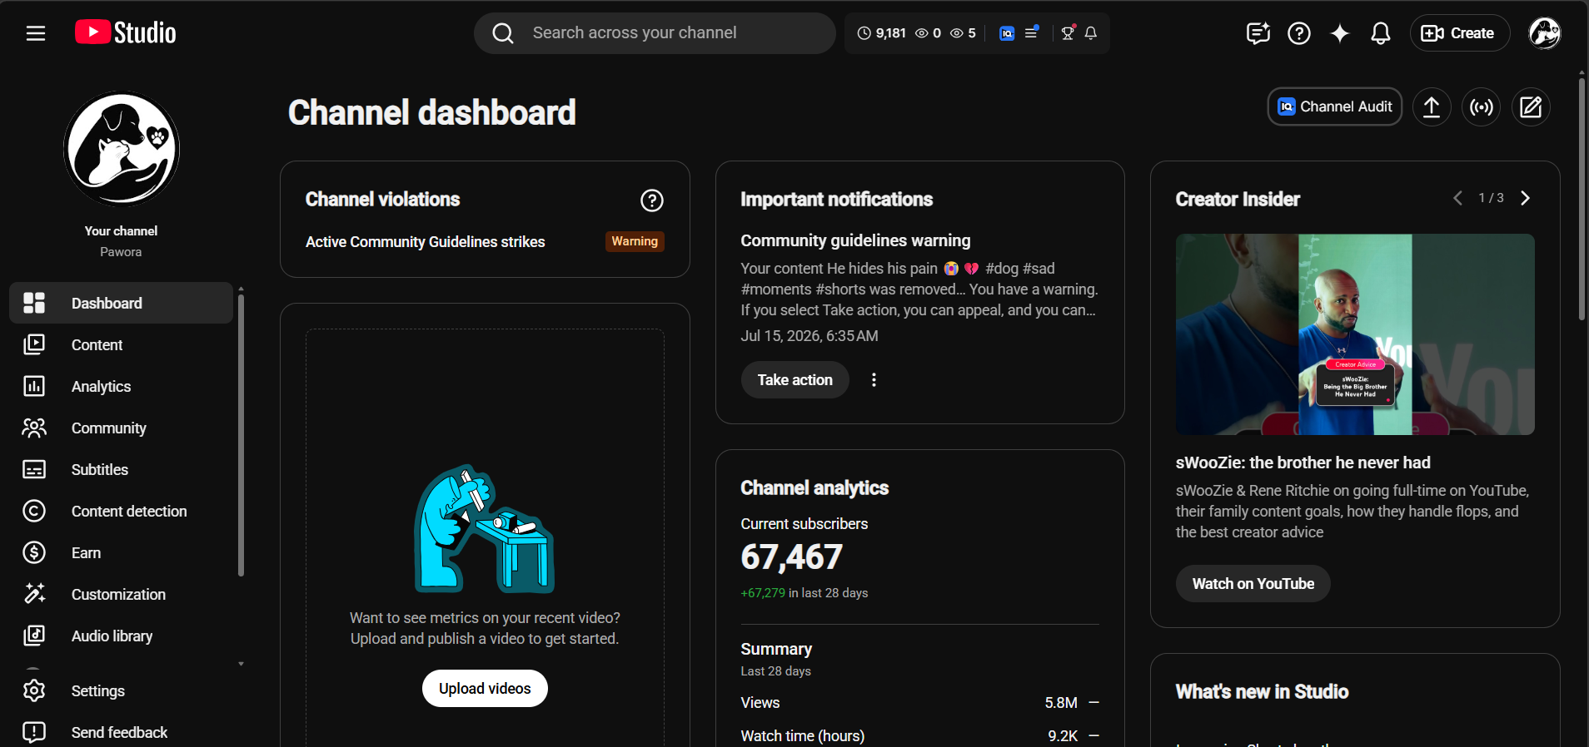Click the search across your channel field
Viewport: 1589px width, 747px height.
click(655, 33)
